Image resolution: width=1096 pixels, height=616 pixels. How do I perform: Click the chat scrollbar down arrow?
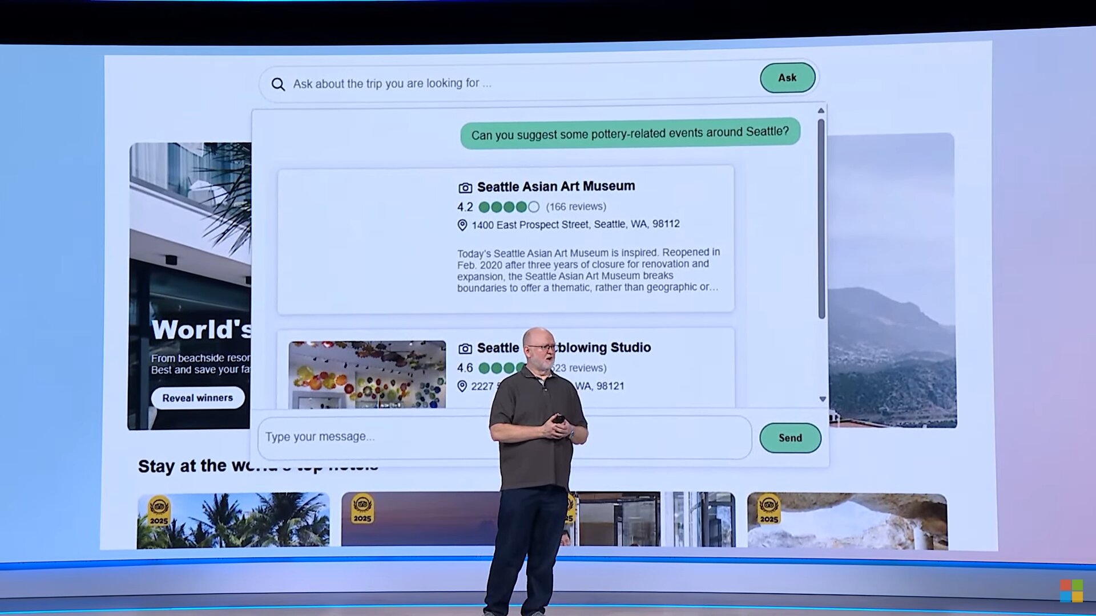[x=823, y=399]
